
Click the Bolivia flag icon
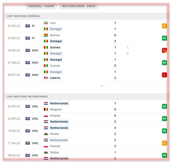click(46, 35)
